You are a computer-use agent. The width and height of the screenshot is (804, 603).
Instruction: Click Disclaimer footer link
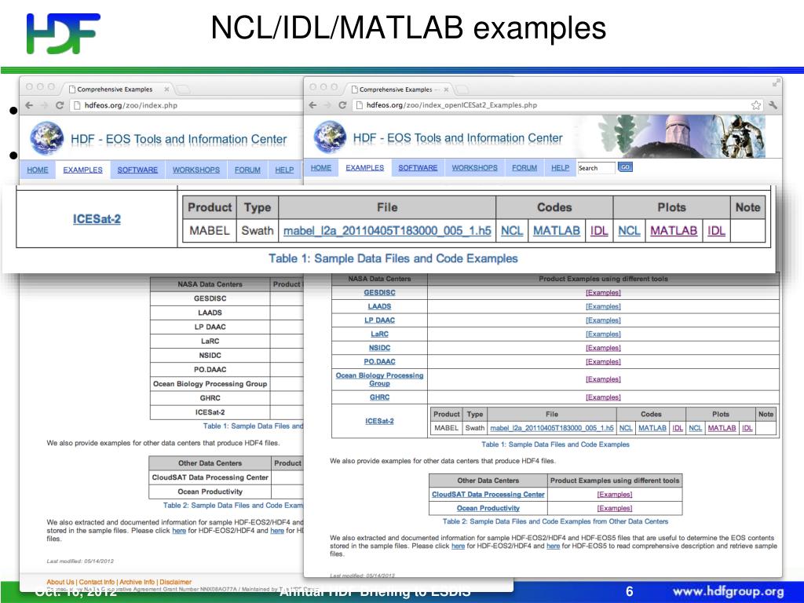tap(175, 582)
